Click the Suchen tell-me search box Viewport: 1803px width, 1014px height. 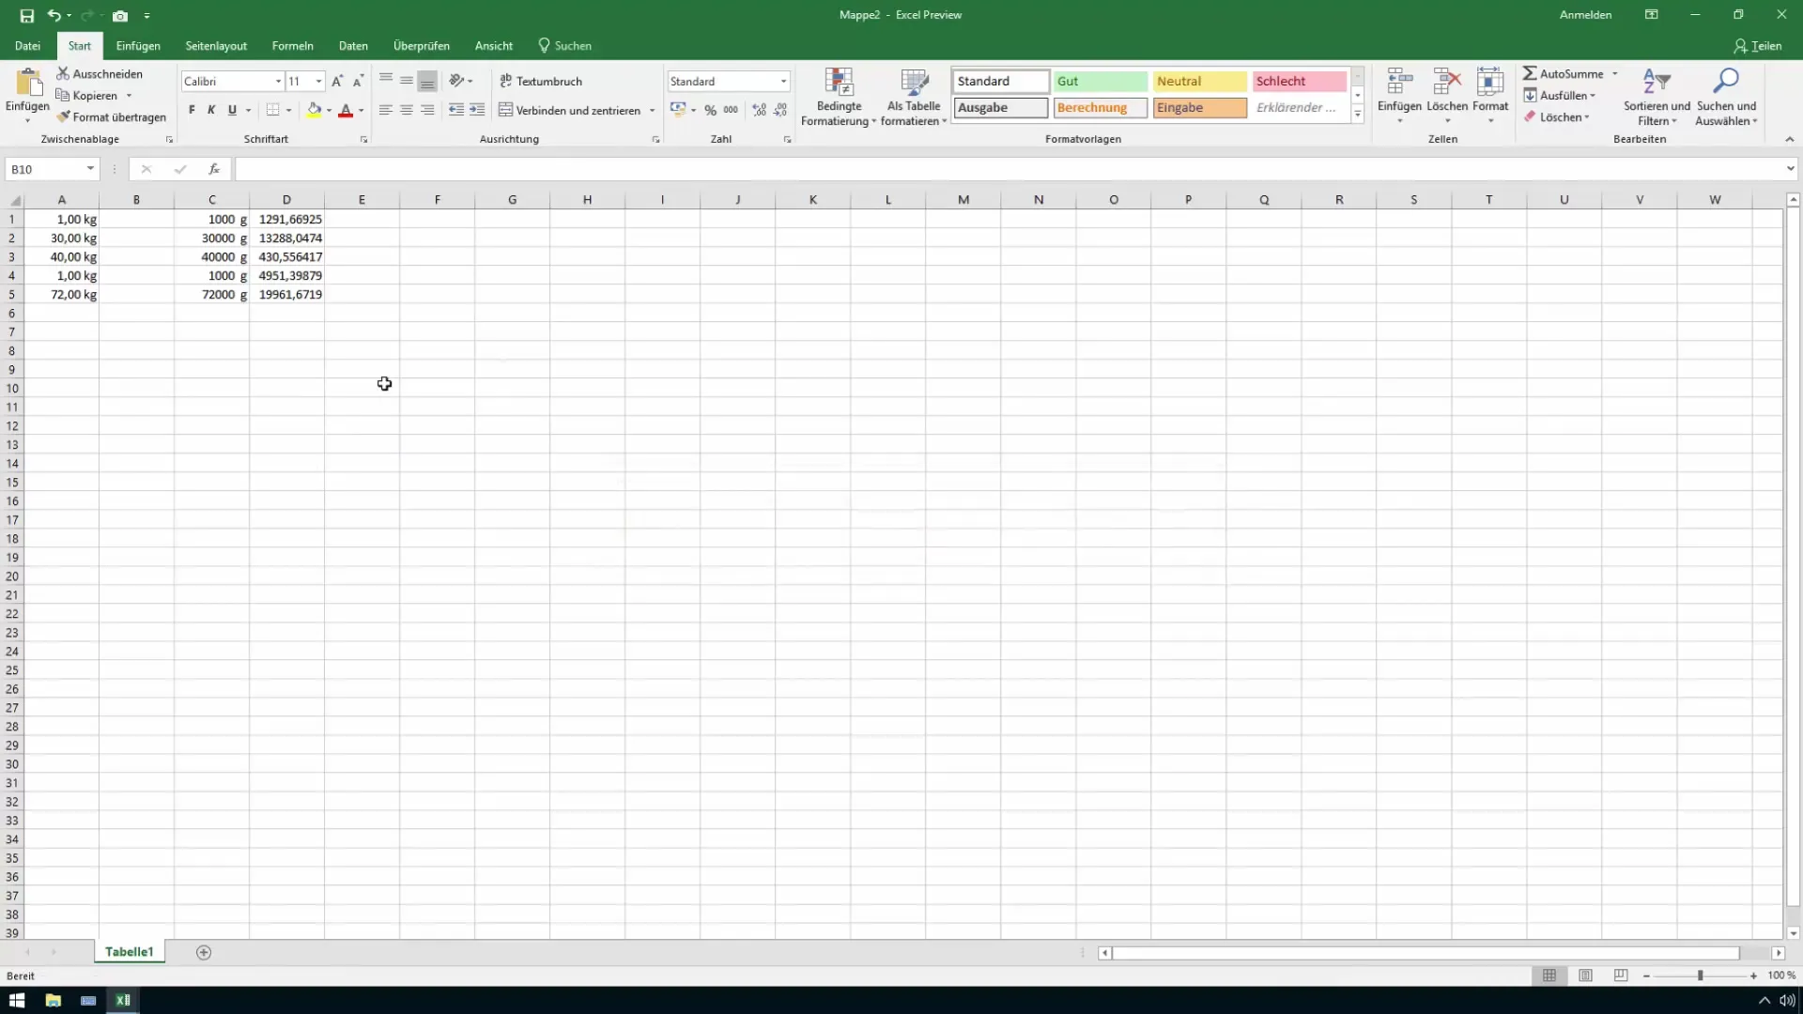click(x=565, y=46)
